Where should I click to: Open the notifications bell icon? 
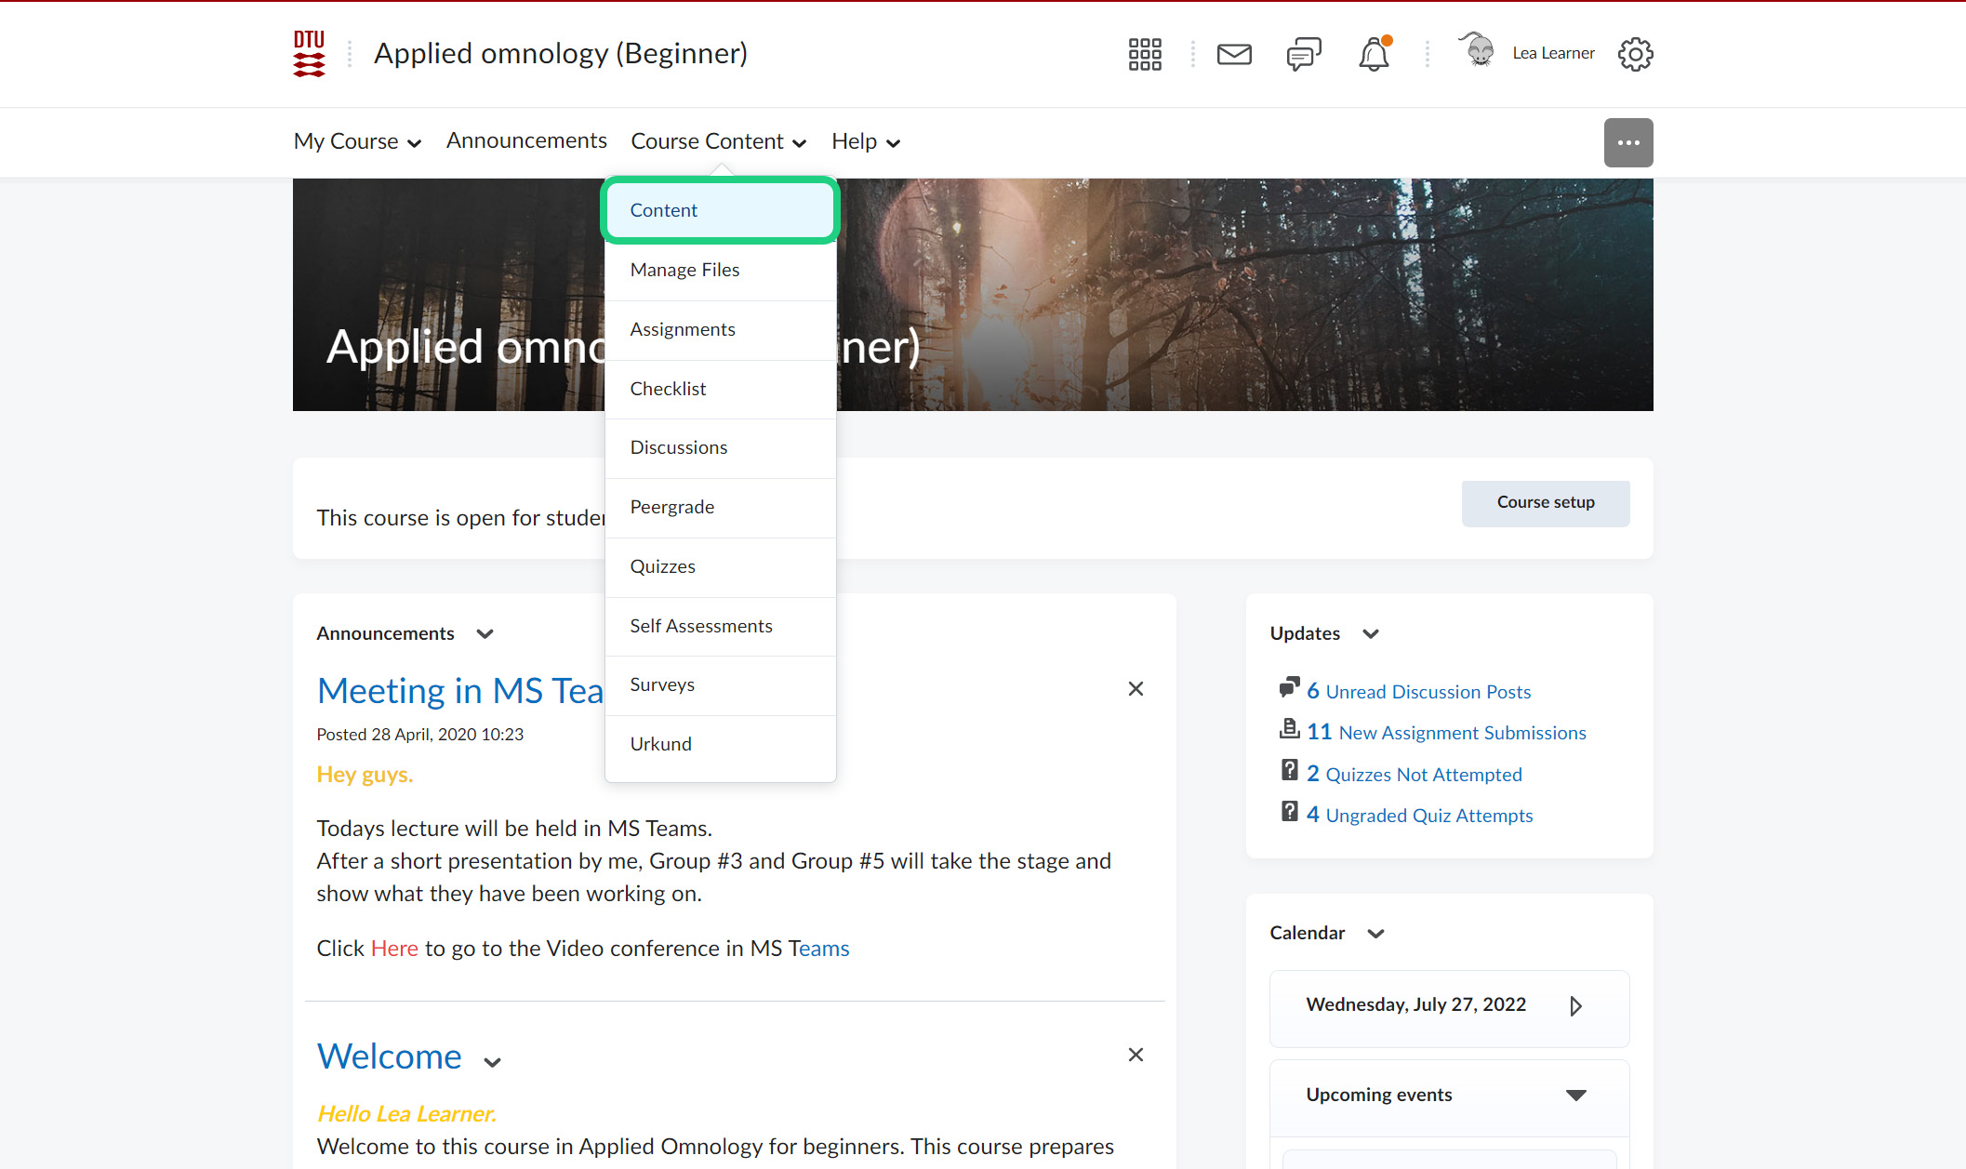(1374, 54)
